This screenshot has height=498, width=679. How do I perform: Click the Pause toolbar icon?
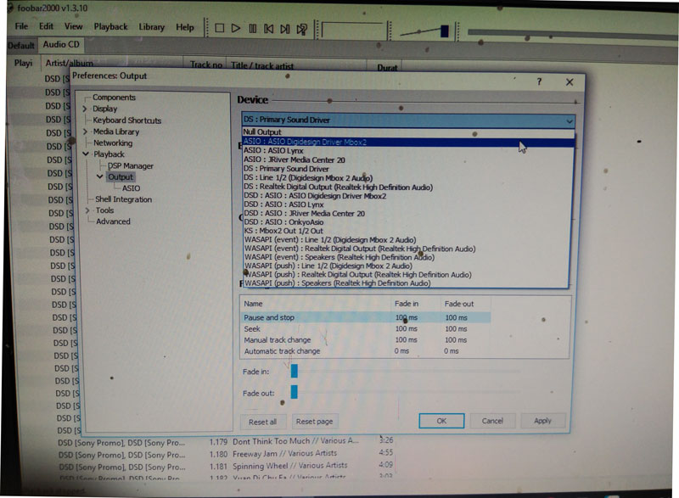pos(252,29)
